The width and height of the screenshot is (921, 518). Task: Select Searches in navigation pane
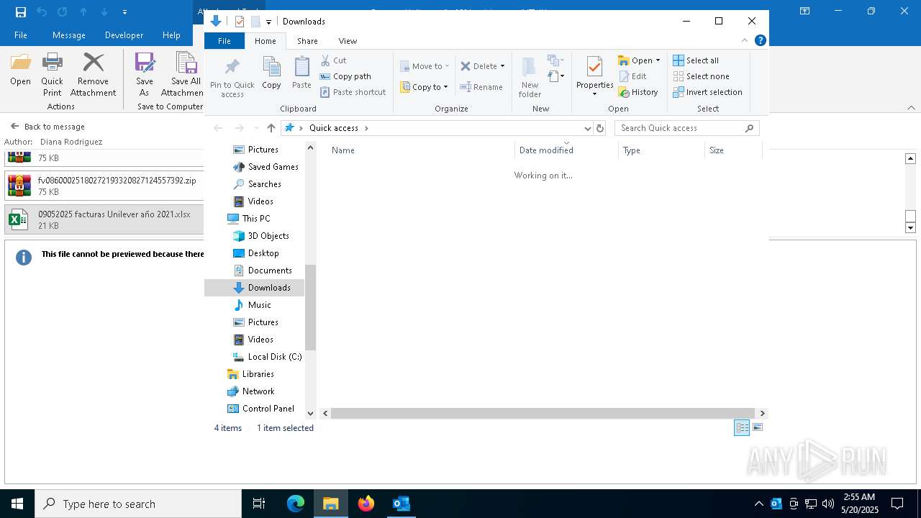click(x=257, y=184)
